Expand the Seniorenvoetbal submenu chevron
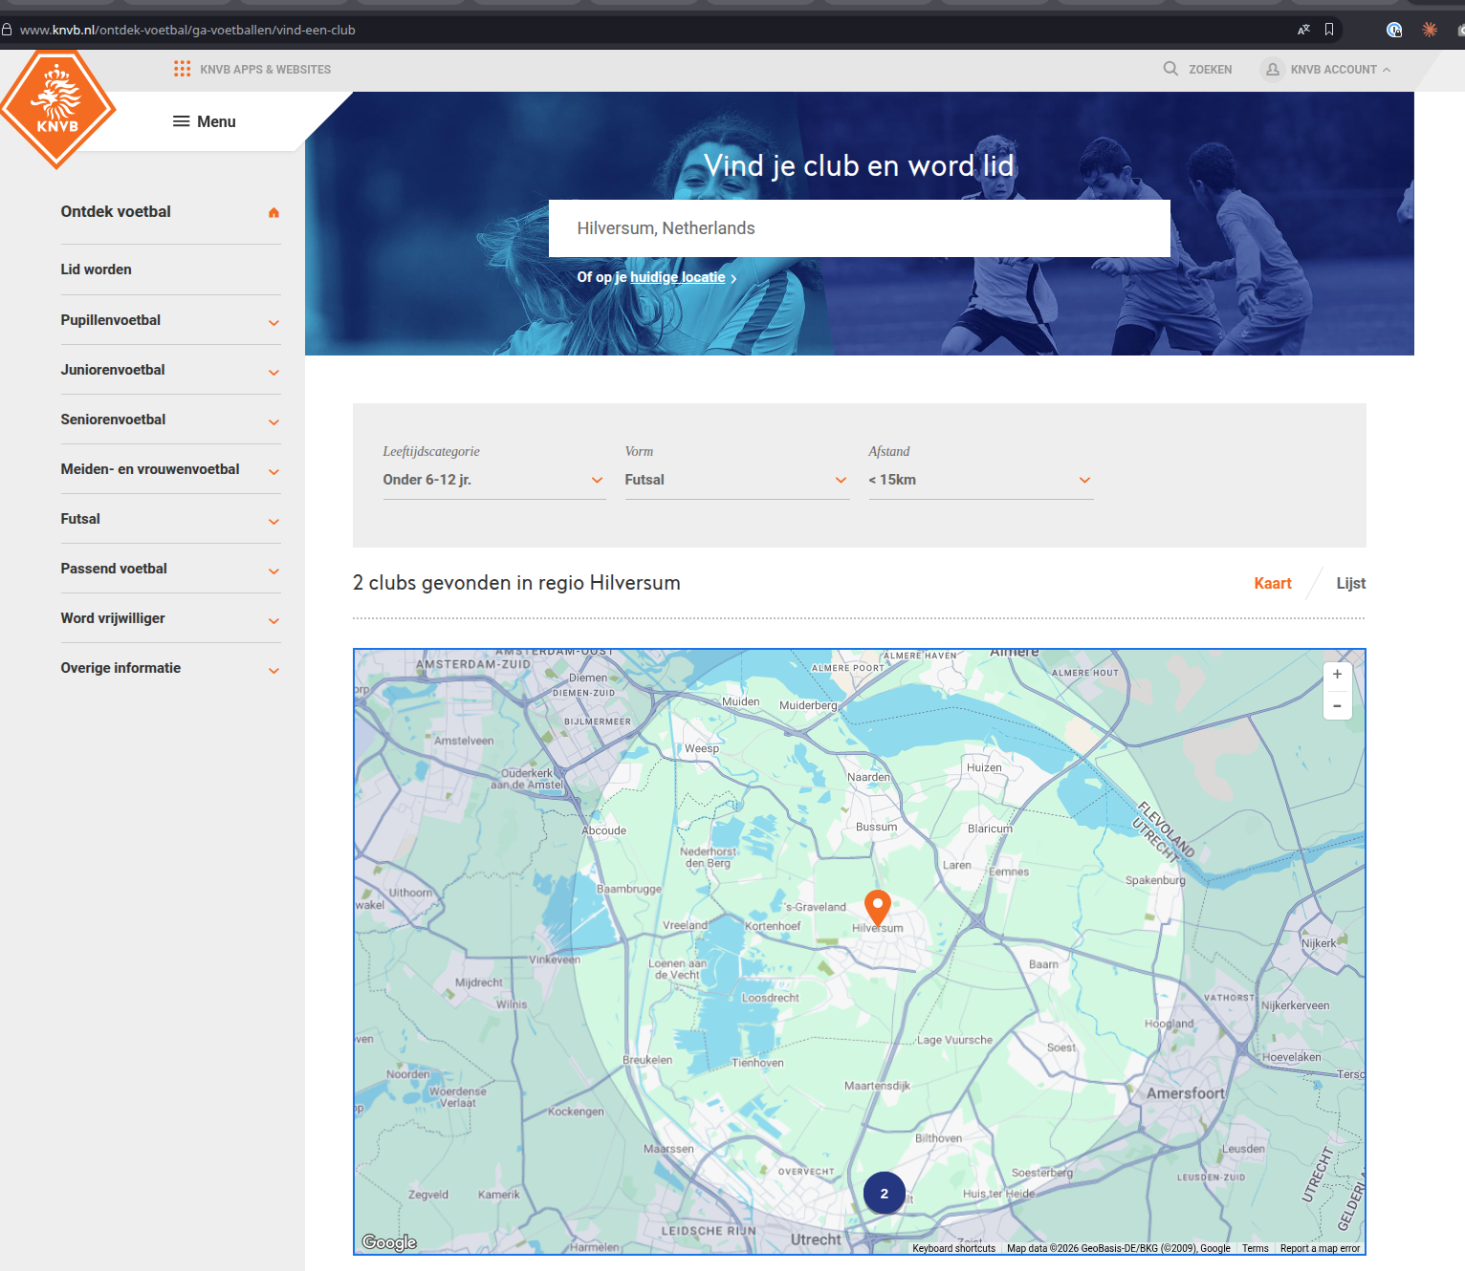This screenshot has width=1465, height=1271. click(x=273, y=422)
